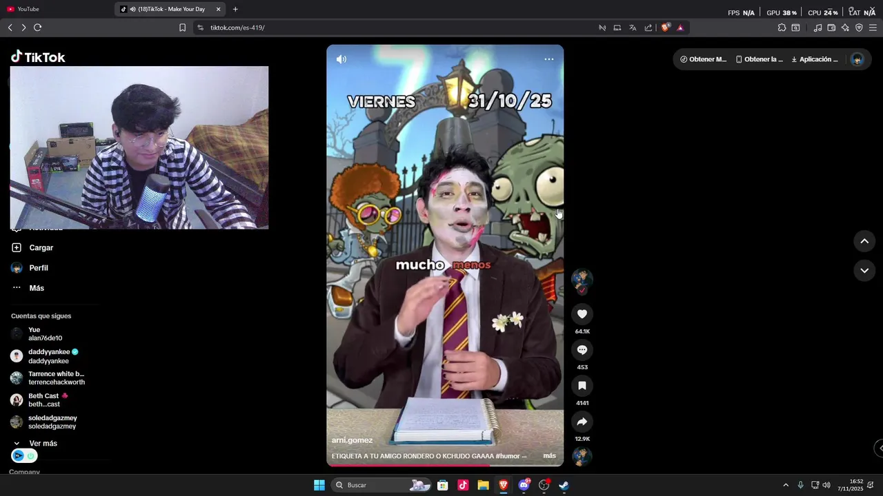The height and width of the screenshot is (496, 883).
Task: Select the TikTok - Make Your Day tab
Action: [x=169, y=9]
